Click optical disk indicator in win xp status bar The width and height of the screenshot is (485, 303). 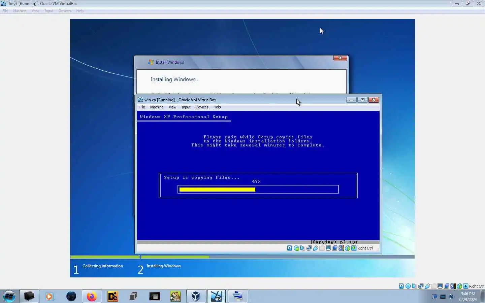click(296, 248)
